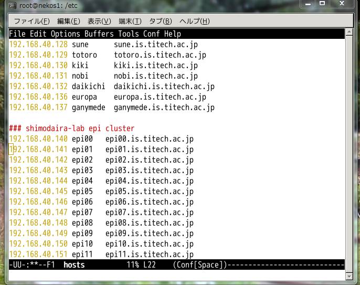Open the ファイル(F) menu
This screenshot has height=285, width=360.
click(x=31, y=21)
